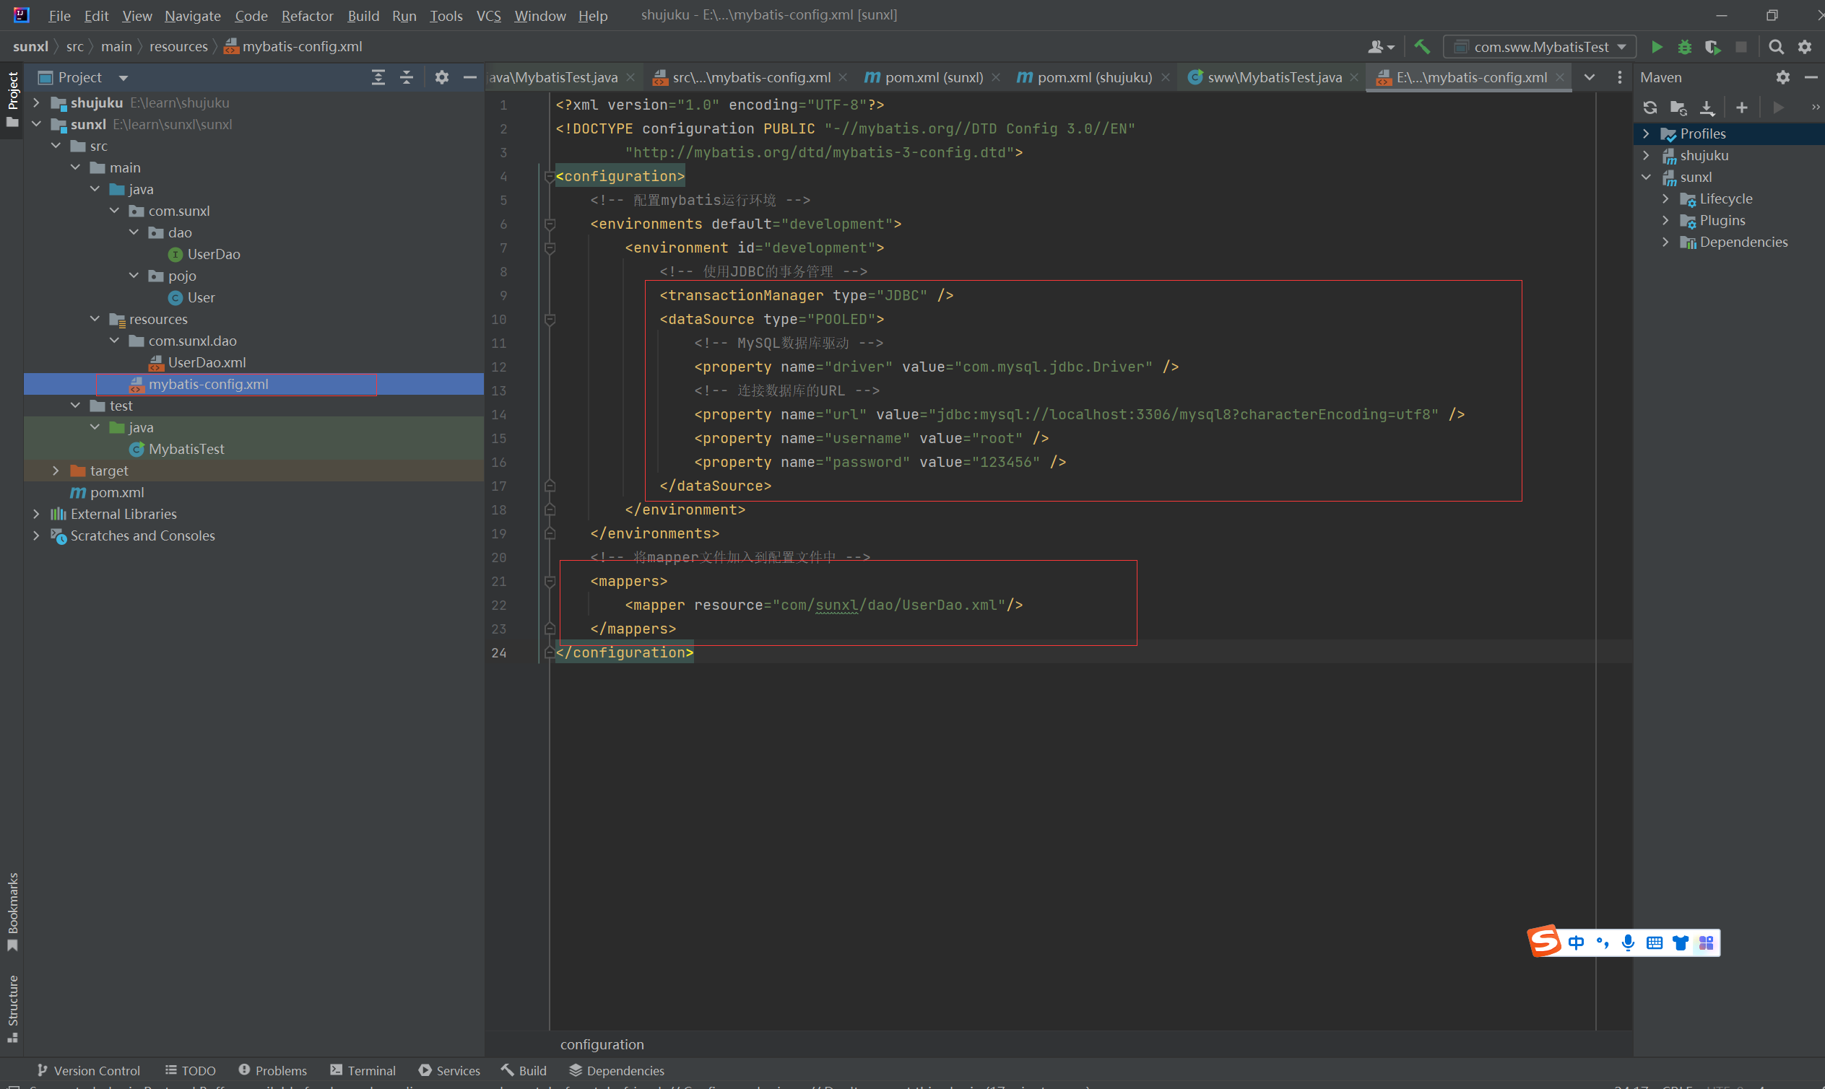Click Reload All Maven Projects icon

pos(1650,108)
